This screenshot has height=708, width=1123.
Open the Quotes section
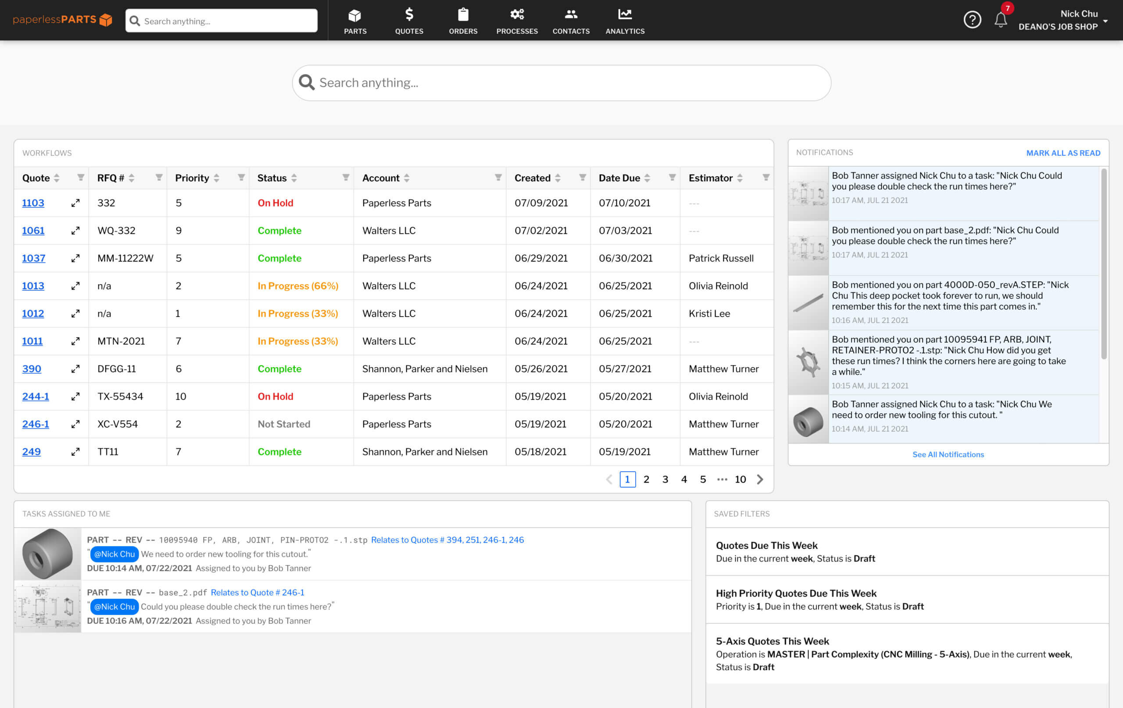click(409, 21)
